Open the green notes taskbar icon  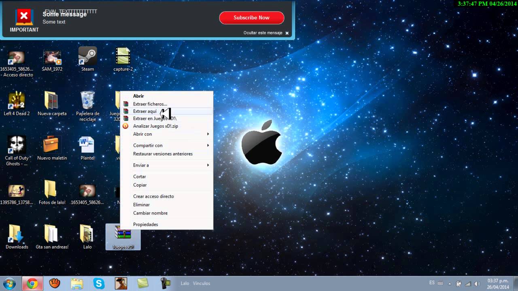coord(143,283)
